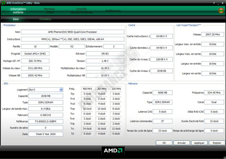Click the Multiplicateur NB 10.00 X field
The height and width of the screenshot is (159, 226).
pos(105,75)
